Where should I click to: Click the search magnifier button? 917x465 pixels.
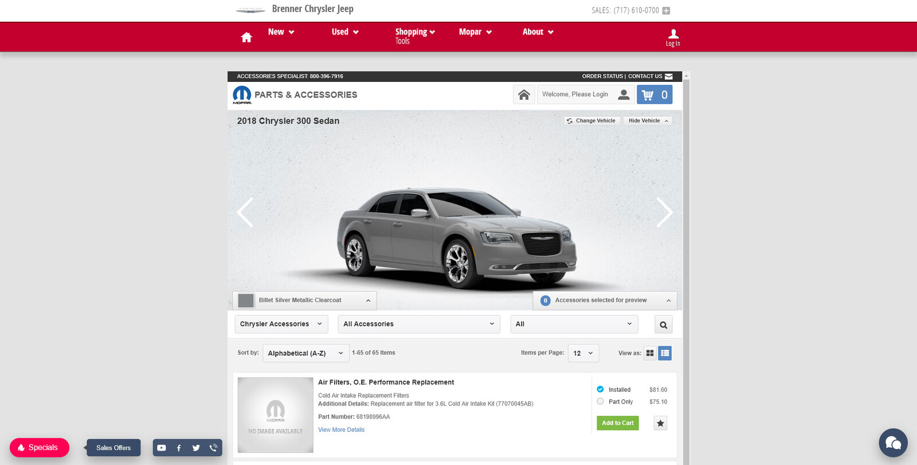664,325
